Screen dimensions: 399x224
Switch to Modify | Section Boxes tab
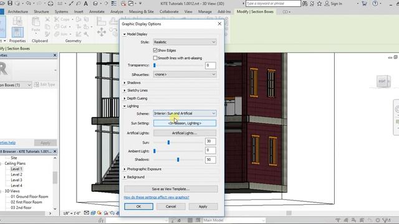[255, 12]
